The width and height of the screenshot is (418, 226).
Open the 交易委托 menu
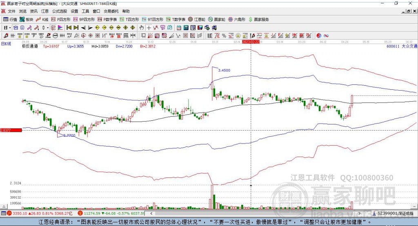(x=111, y=11)
